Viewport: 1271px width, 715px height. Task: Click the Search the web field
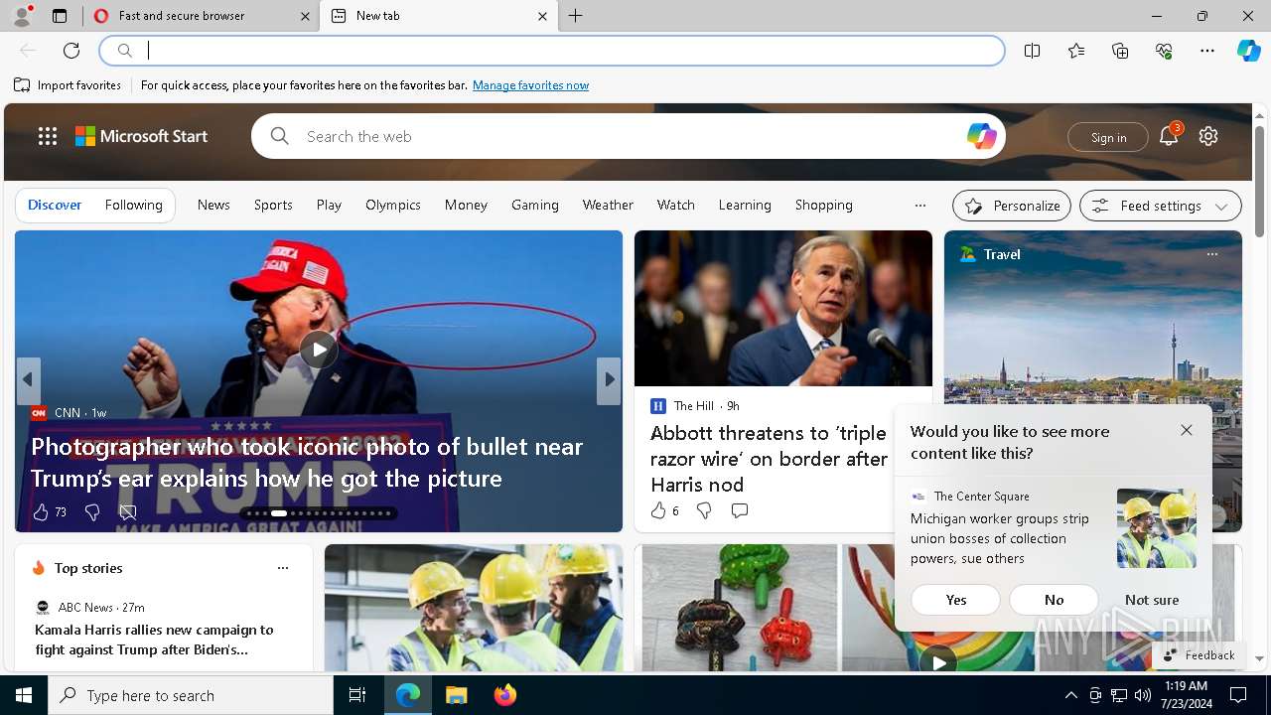pos(629,136)
